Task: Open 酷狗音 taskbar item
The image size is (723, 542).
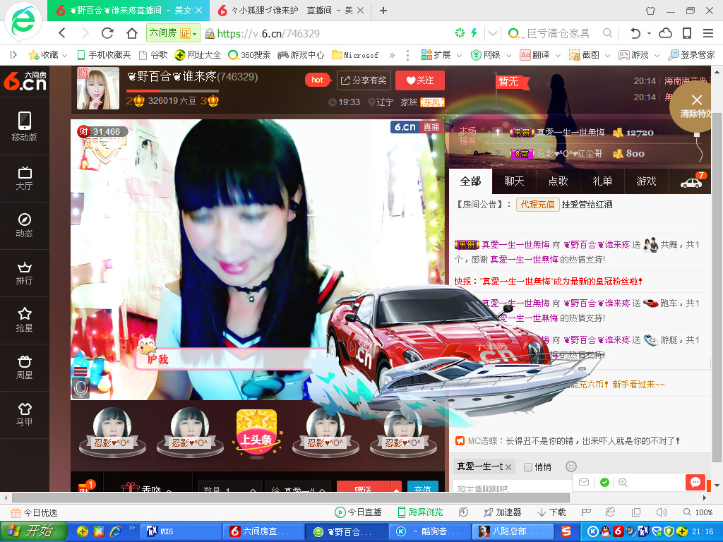Action: pos(430,531)
